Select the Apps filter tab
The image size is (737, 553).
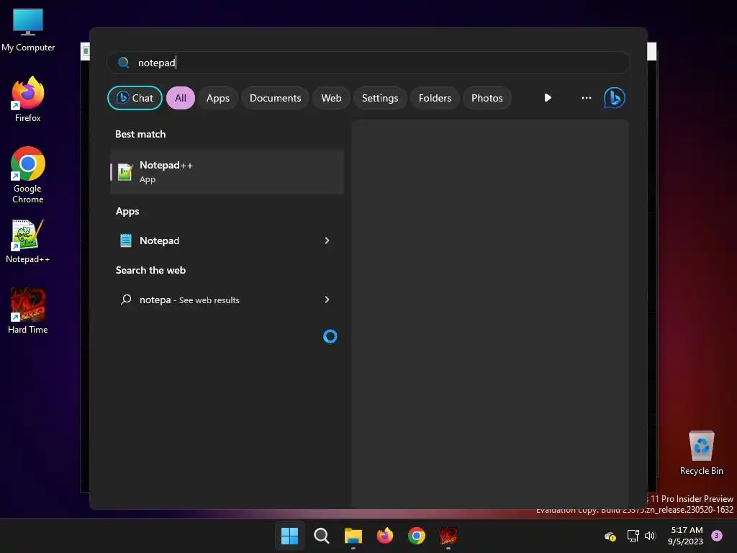coord(217,98)
